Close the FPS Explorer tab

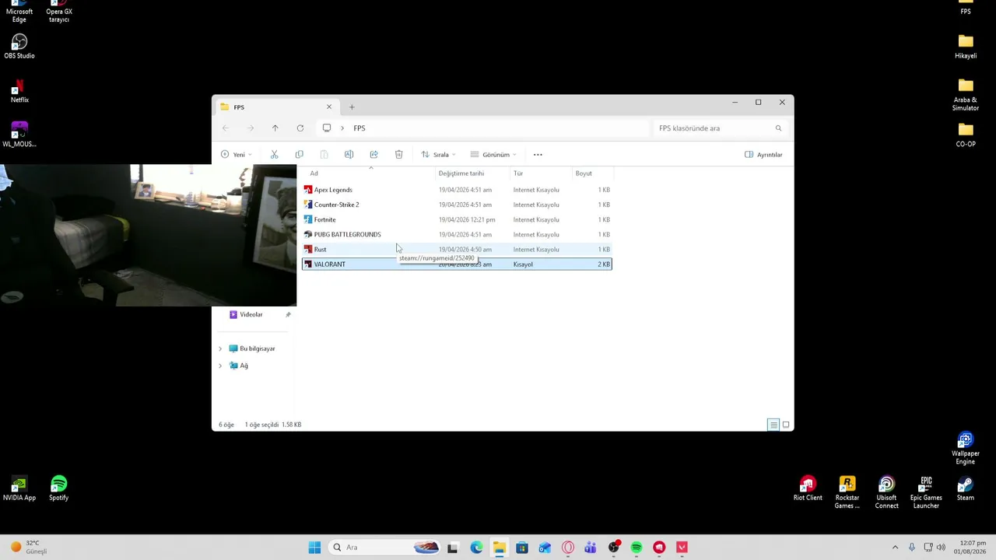tap(328, 107)
